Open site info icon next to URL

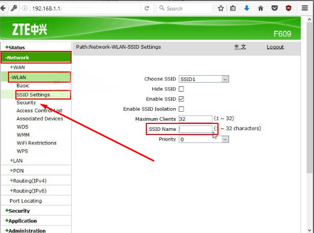click(25, 8)
